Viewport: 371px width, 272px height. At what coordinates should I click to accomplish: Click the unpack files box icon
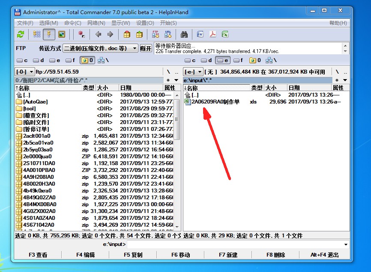click(139, 35)
